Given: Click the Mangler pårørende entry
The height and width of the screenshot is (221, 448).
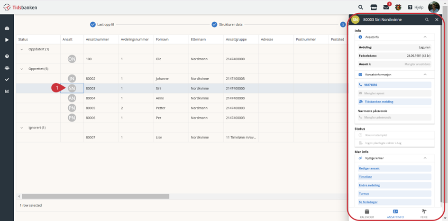Looking at the screenshot, I should point(394,117).
